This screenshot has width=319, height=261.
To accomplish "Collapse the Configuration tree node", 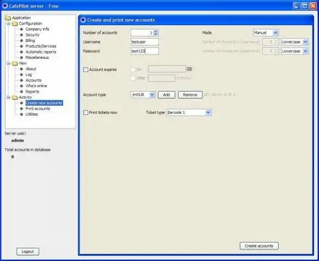I will pos(8,23).
